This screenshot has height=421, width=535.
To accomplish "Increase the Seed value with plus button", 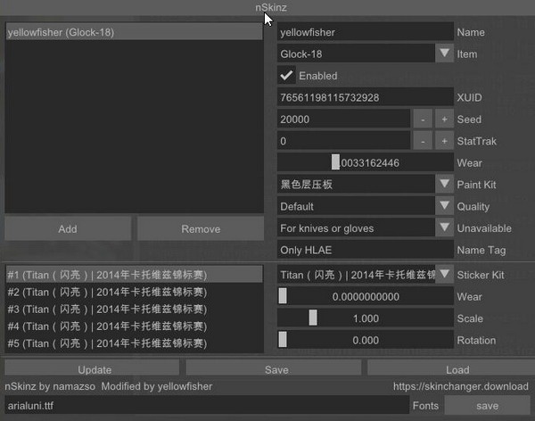I will point(444,120).
